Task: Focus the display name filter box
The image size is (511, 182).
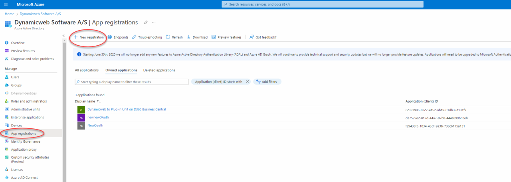Action: (132, 82)
